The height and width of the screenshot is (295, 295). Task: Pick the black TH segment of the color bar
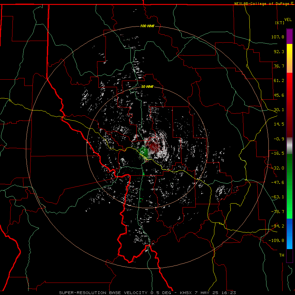click(289, 255)
